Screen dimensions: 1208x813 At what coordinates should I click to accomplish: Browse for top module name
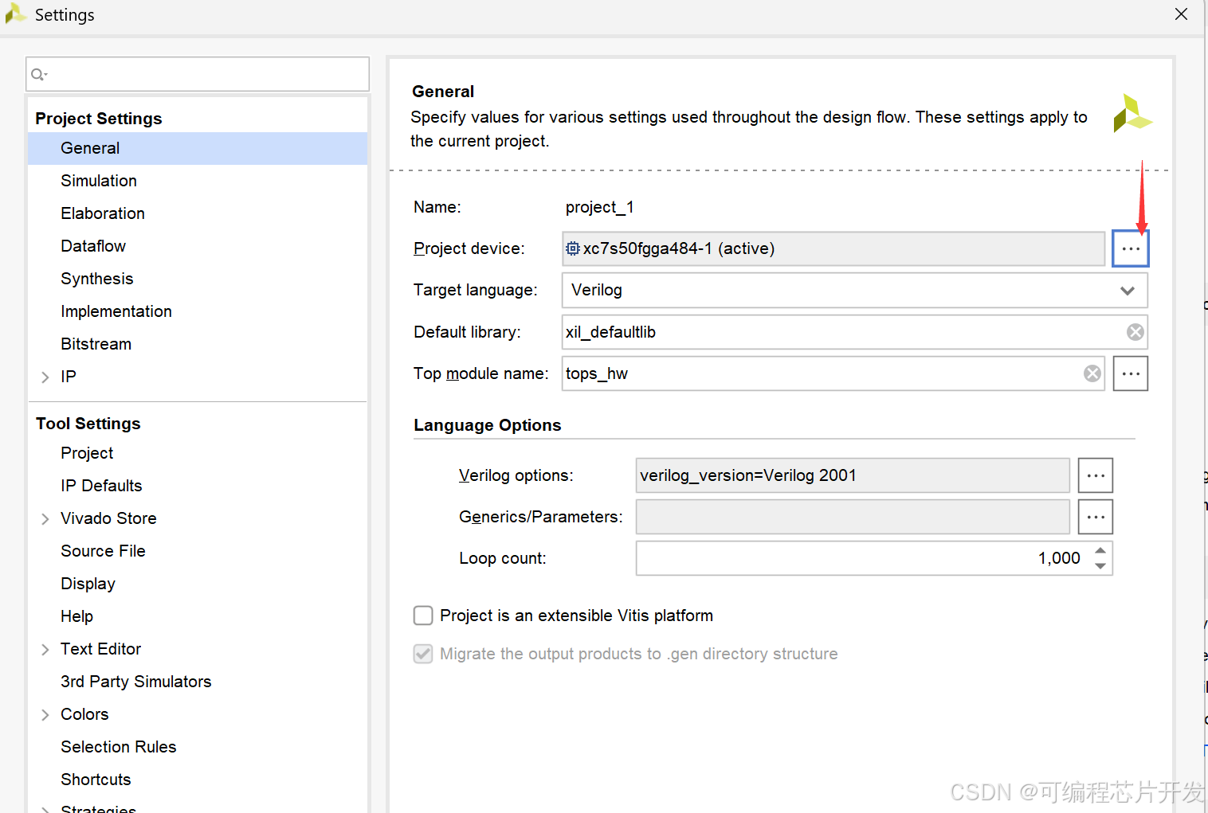1130,373
